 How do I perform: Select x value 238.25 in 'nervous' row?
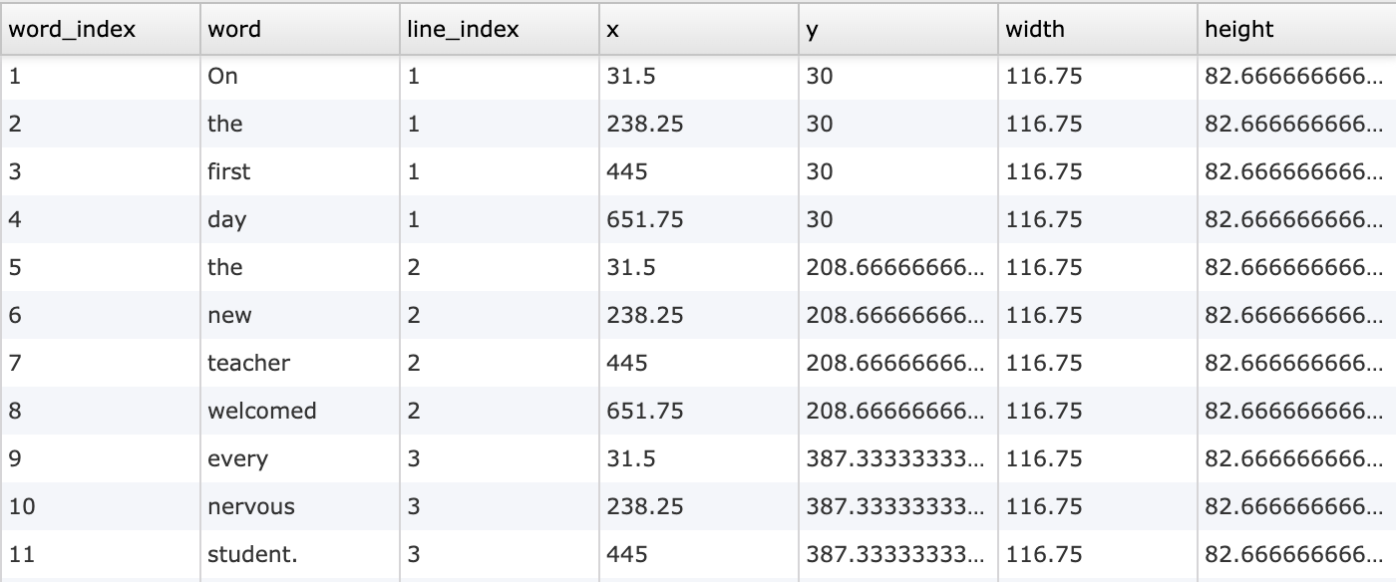pyautogui.click(x=698, y=506)
